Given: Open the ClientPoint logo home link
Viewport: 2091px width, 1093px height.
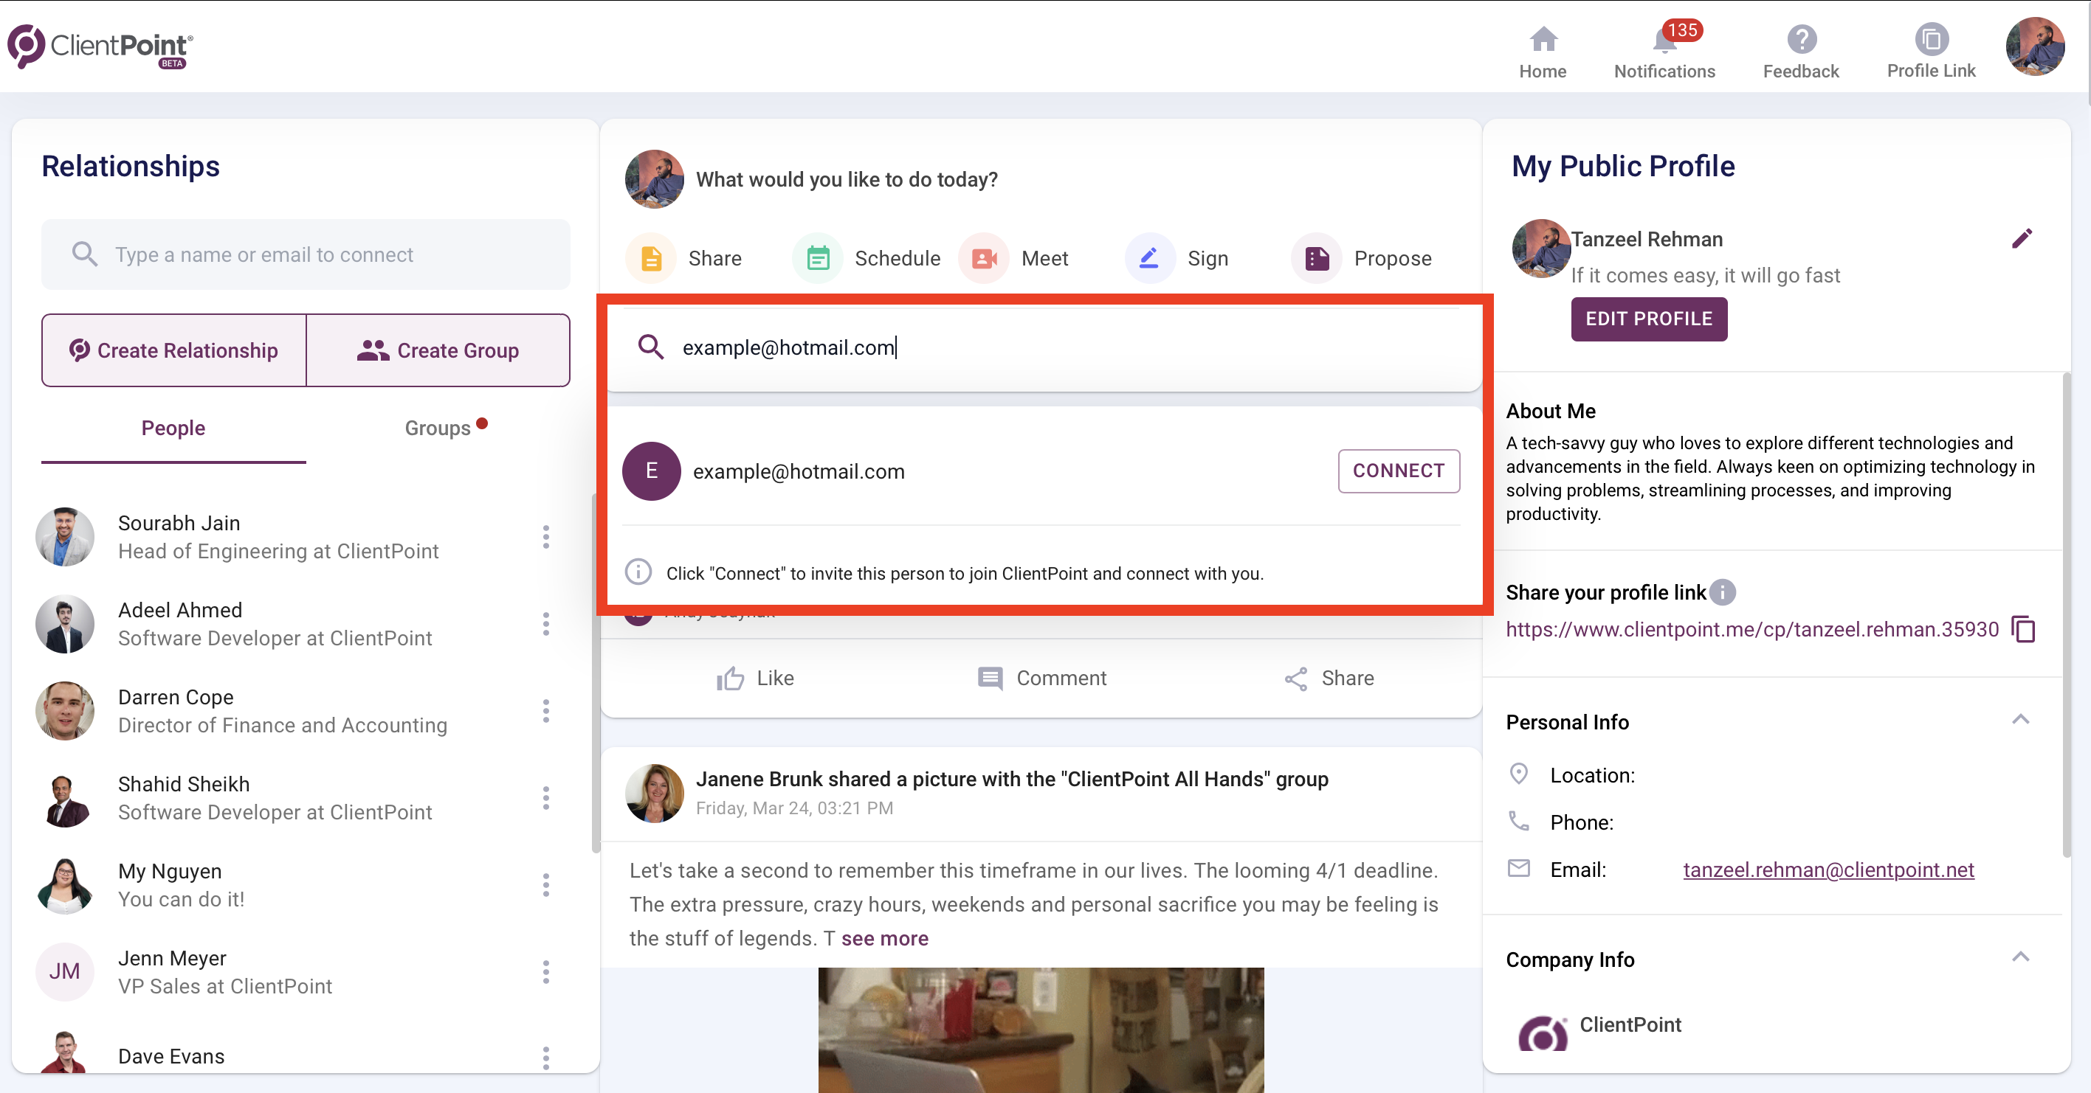Looking at the screenshot, I should click(100, 47).
